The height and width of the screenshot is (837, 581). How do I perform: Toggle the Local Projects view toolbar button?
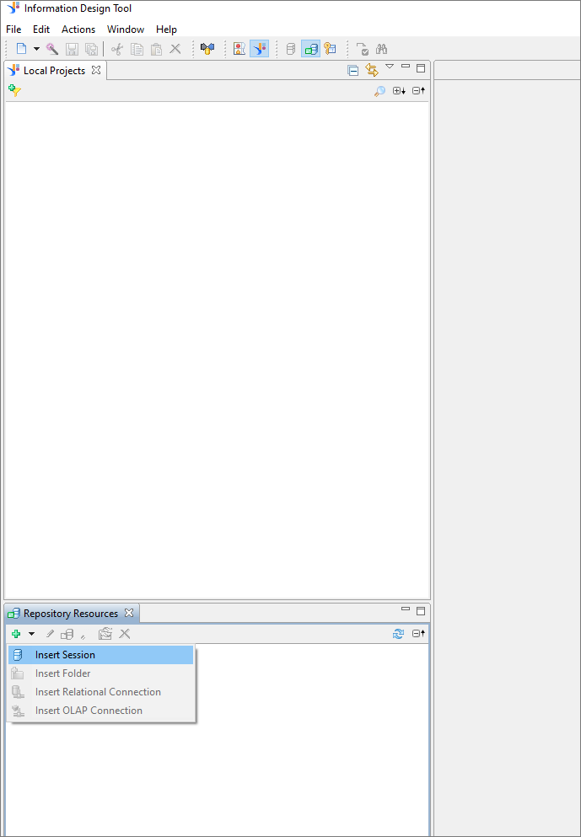point(259,49)
